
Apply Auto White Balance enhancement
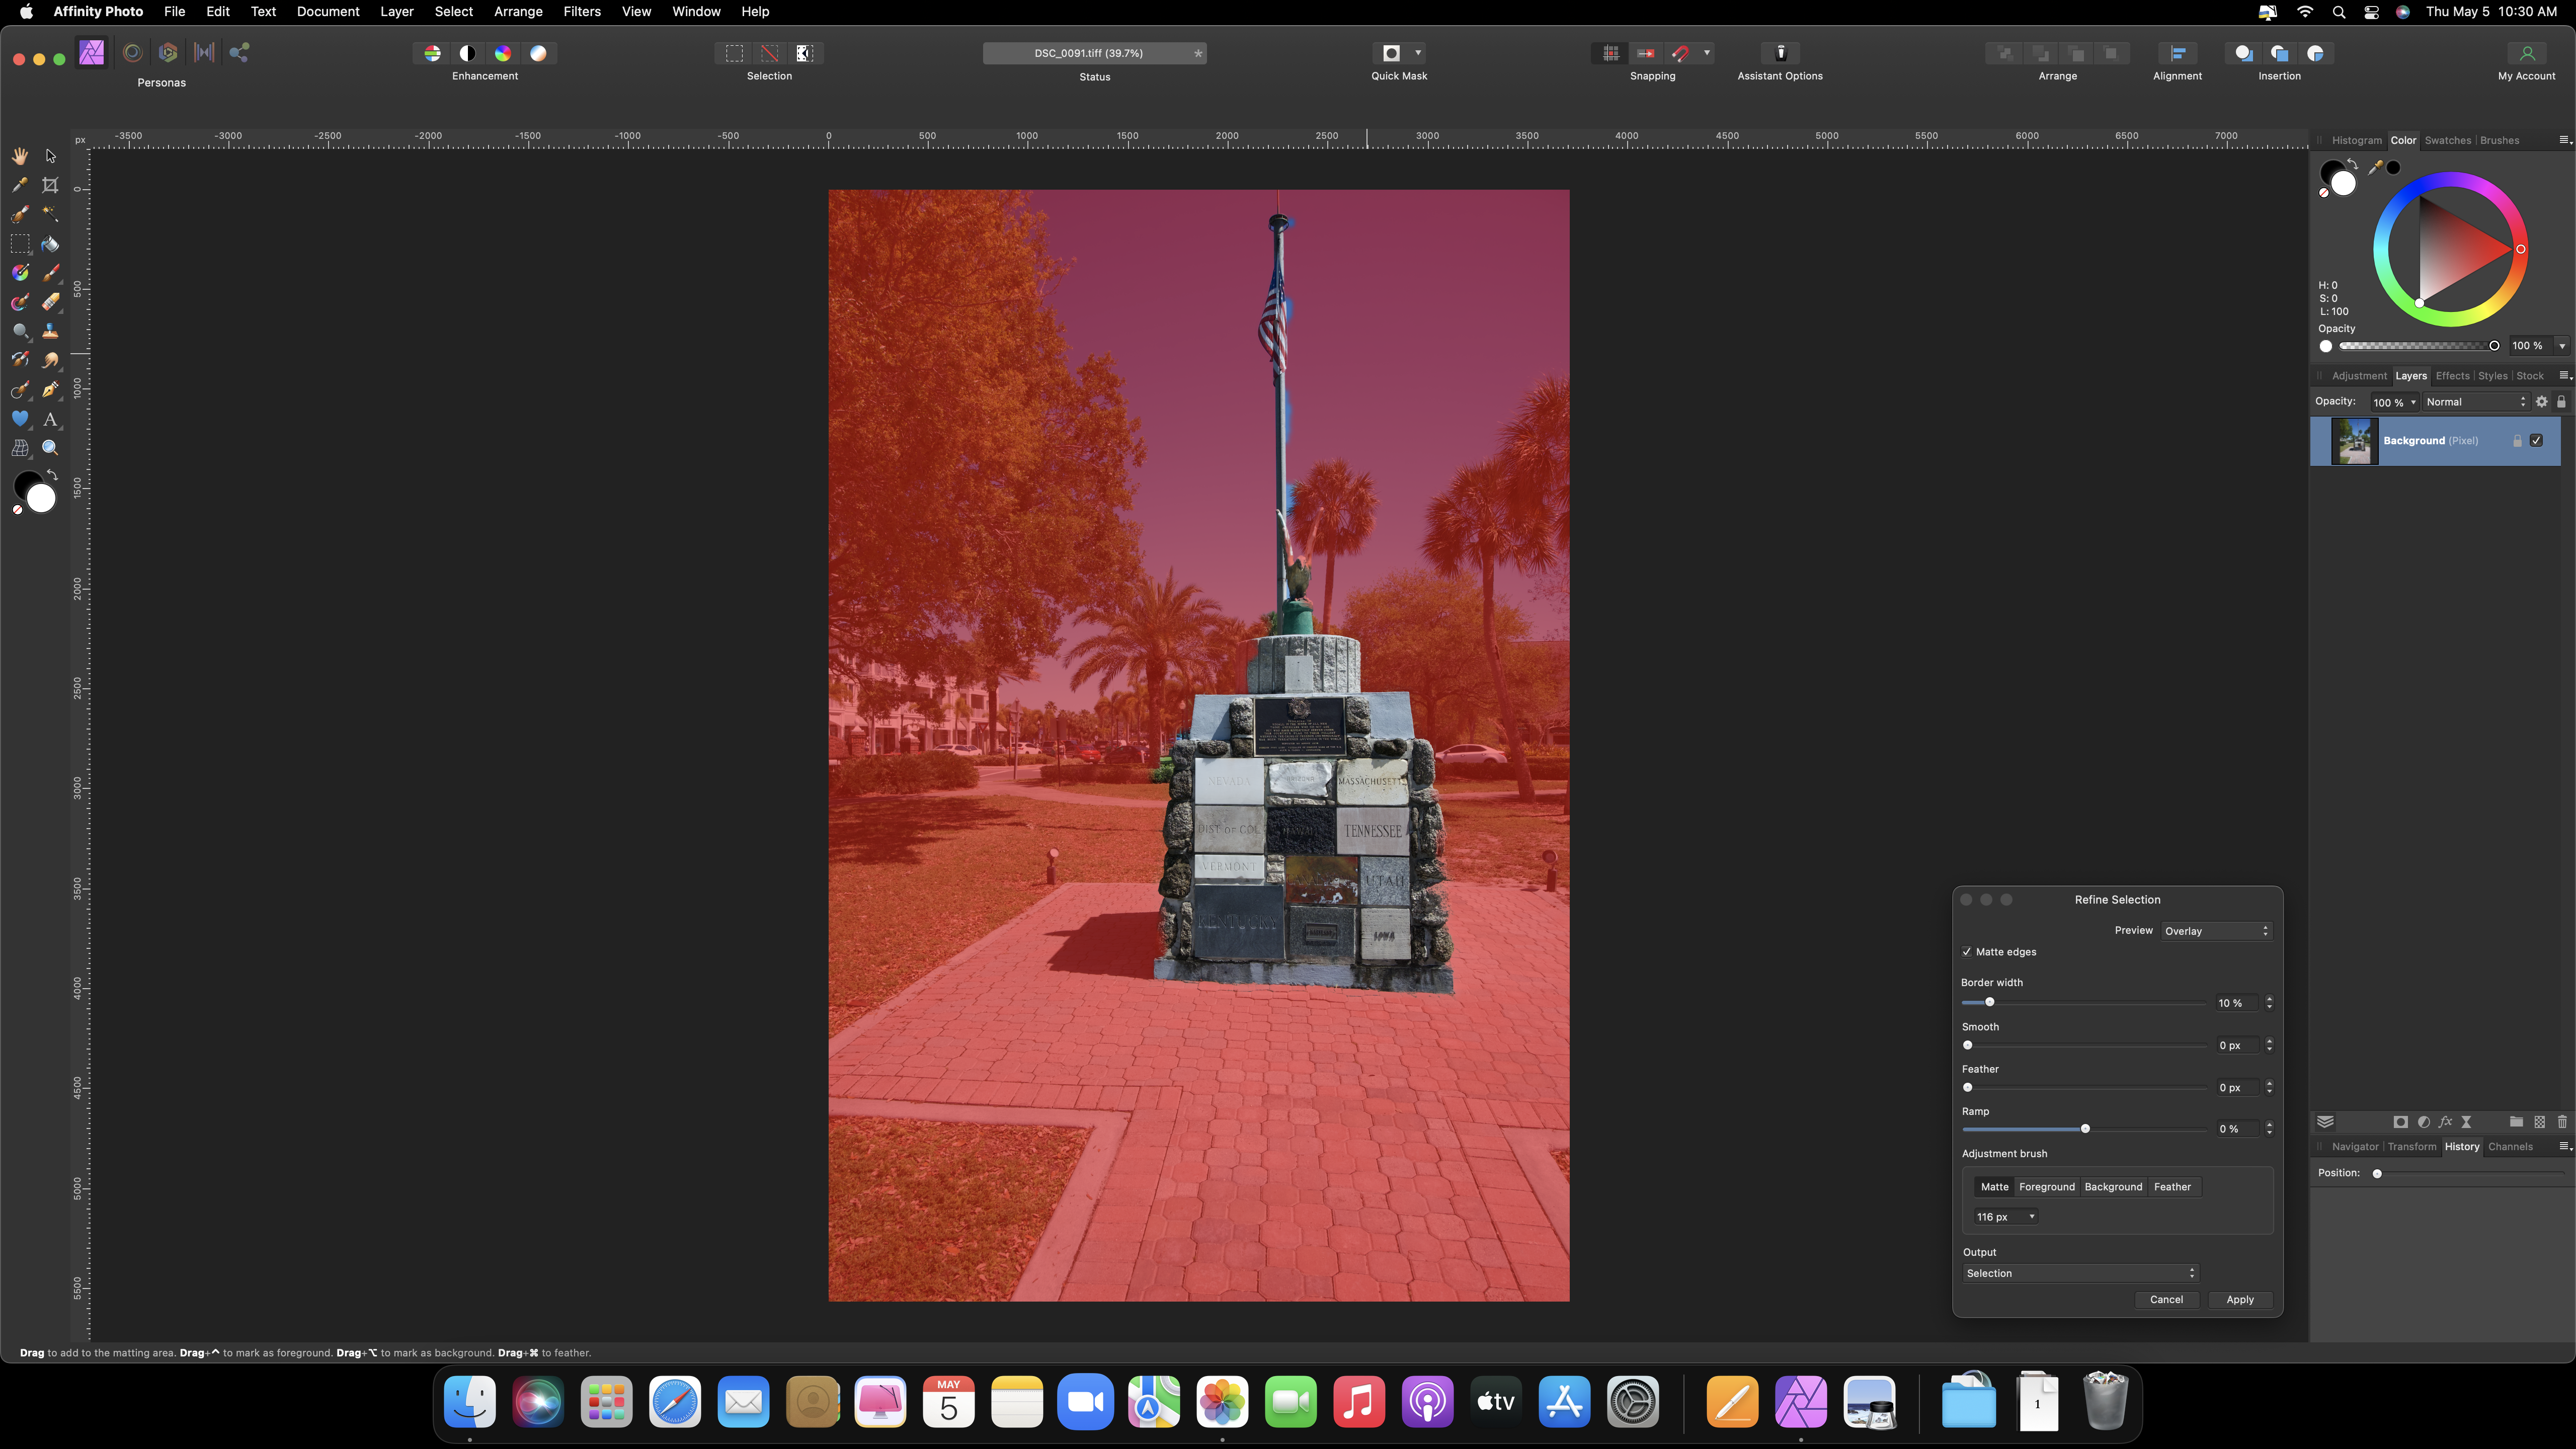pos(538,53)
